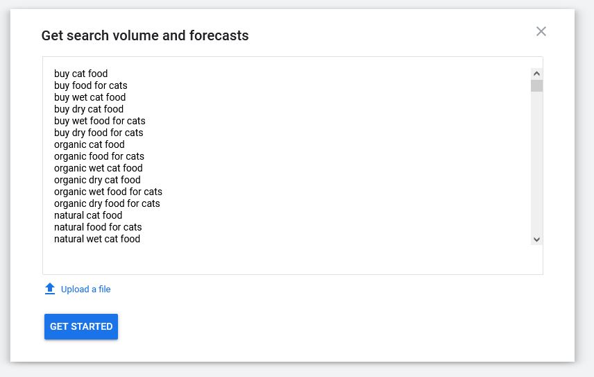Click the 'organic food for cats' line
This screenshot has width=594, height=377.
(99, 156)
